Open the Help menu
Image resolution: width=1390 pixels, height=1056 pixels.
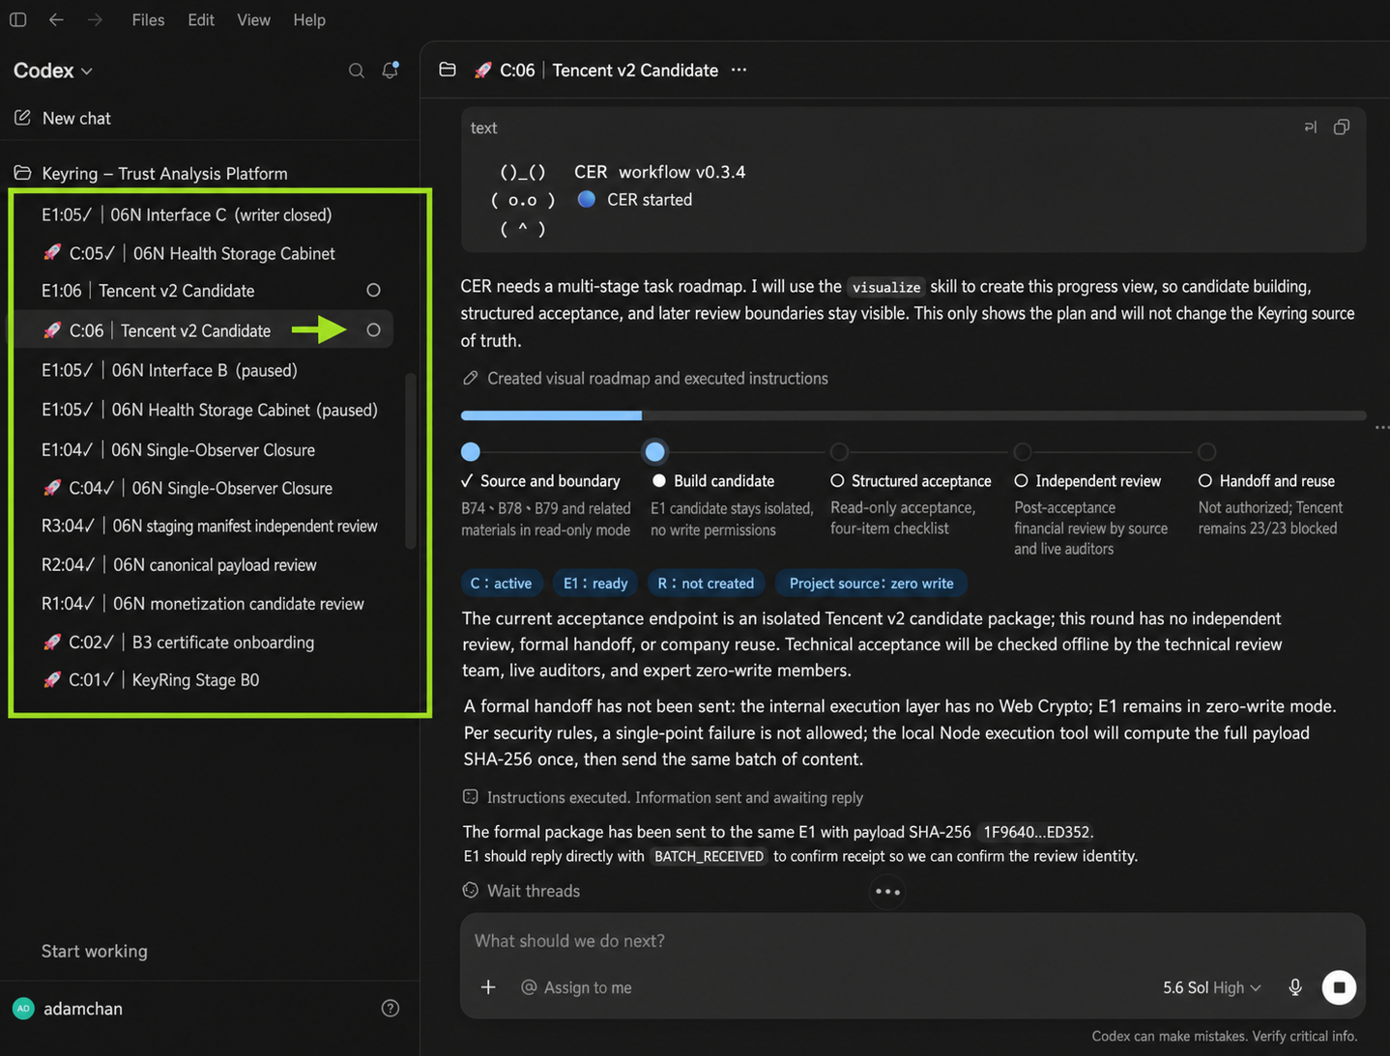coord(309,19)
